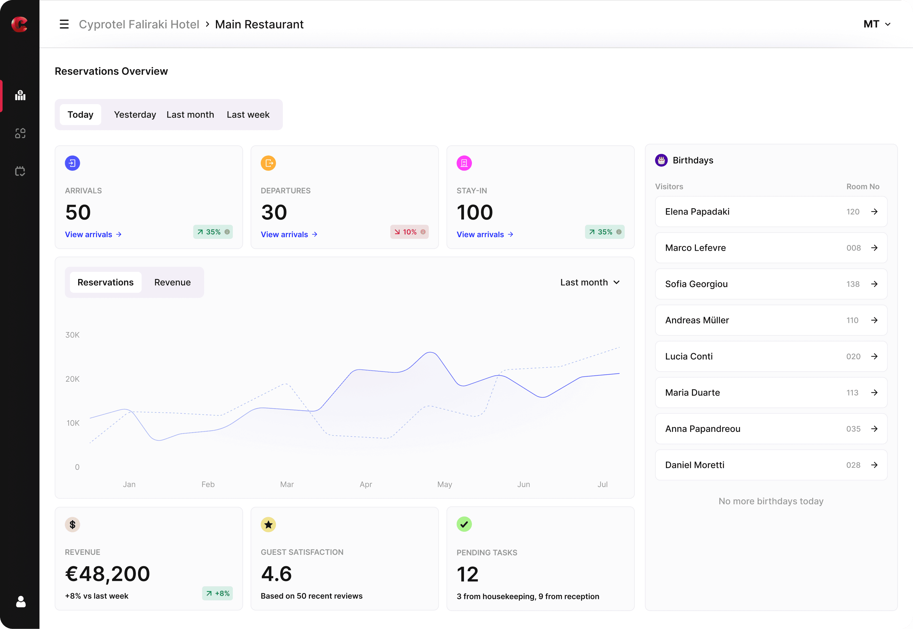Image resolution: width=913 pixels, height=629 pixels.
Task: Switch the time filter to Yesterday
Action: pyautogui.click(x=135, y=114)
